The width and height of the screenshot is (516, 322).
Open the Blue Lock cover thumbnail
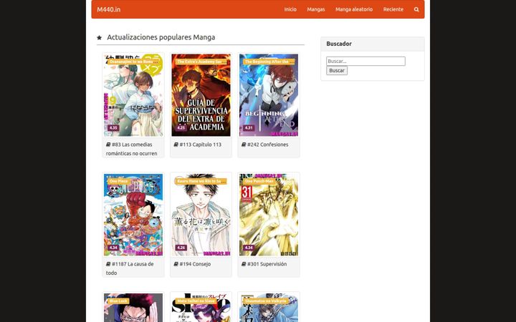tap(133, 308)
